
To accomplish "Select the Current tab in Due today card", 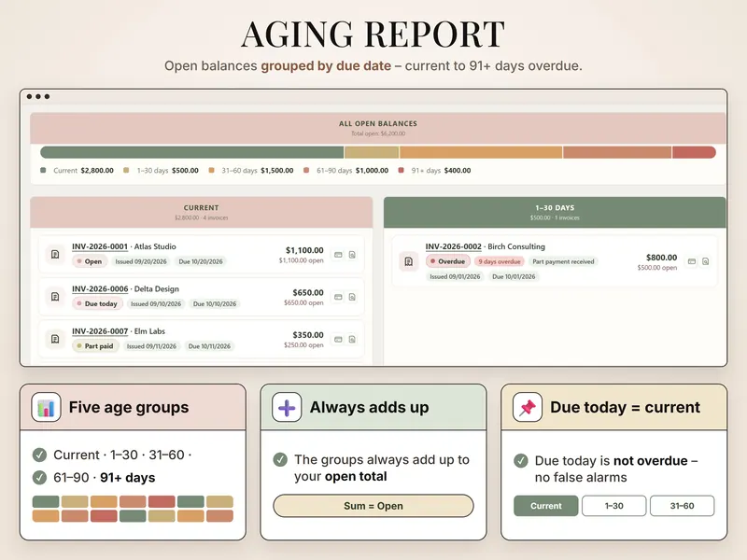I will (x=546, y=506).
